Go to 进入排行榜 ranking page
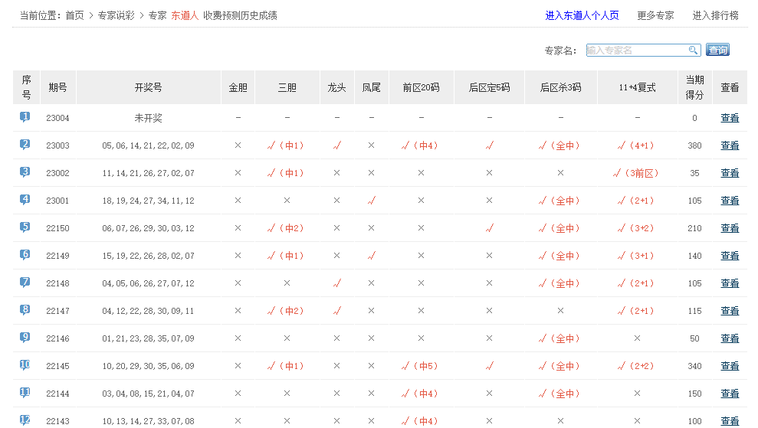 click(715, 15)
